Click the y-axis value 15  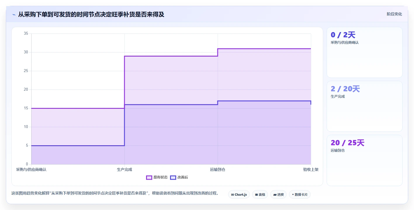[26, 108]
